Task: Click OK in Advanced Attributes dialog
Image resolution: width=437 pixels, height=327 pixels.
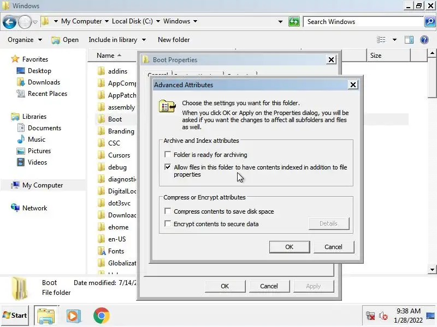Action: (290, 247)
